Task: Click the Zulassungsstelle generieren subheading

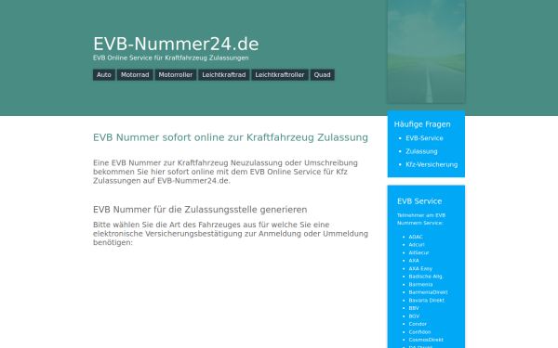Action: click(x=200, y=210)
